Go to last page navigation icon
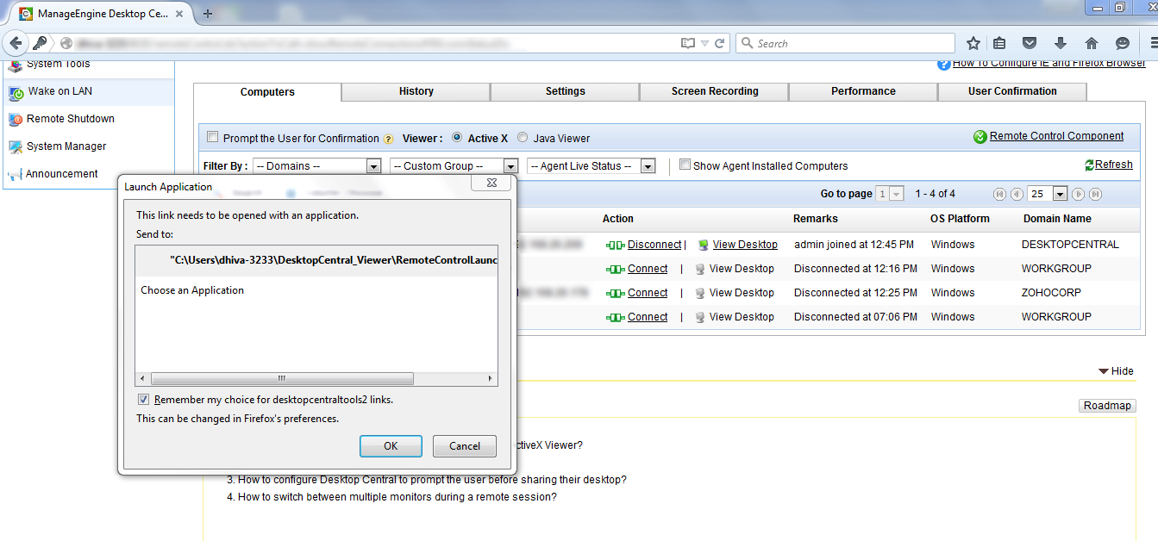The height and width of the screenshot is (541, 1158). [x=1095, y=194]
